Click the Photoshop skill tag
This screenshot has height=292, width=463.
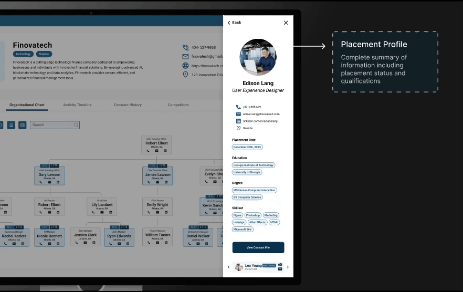click(x=253, y=215)
